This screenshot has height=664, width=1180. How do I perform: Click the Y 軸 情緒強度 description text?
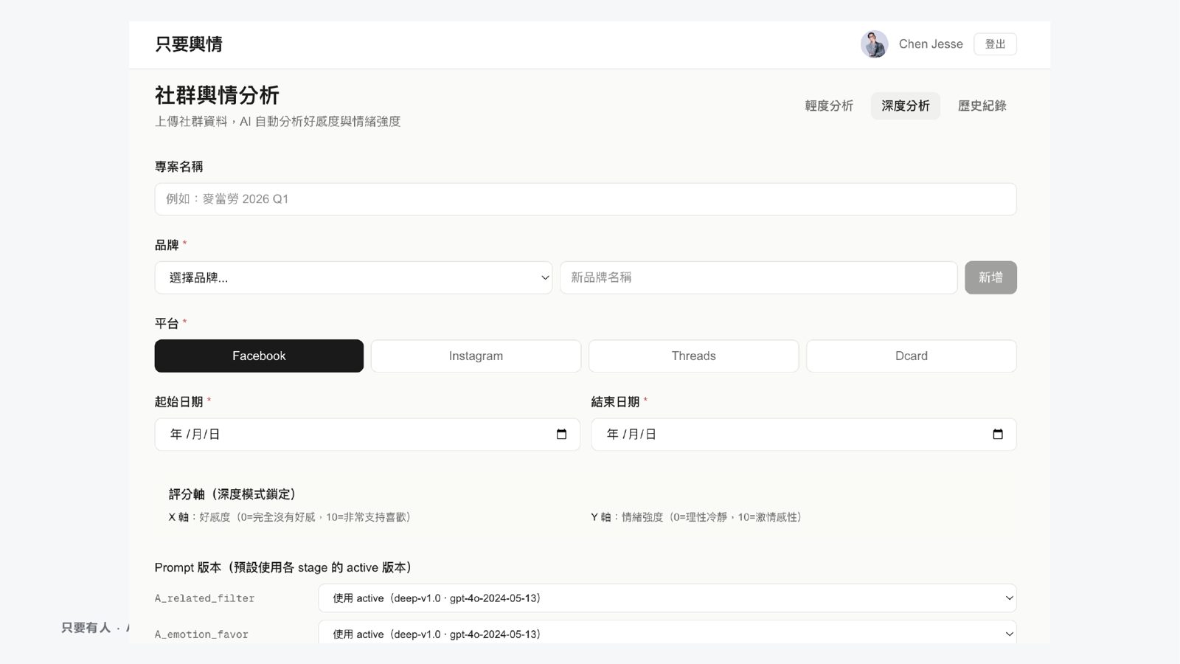point(696,517)
